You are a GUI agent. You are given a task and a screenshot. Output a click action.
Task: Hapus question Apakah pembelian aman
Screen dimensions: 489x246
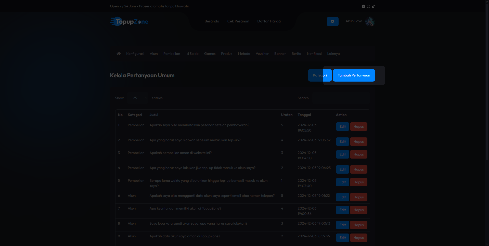[358, 154]
